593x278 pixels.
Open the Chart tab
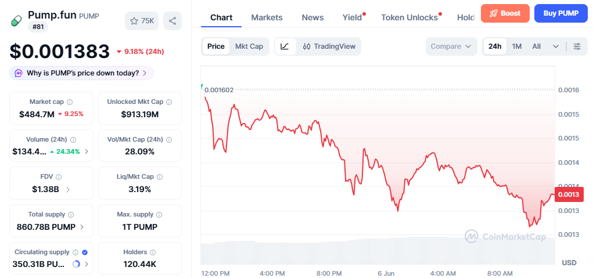(221, 17)
